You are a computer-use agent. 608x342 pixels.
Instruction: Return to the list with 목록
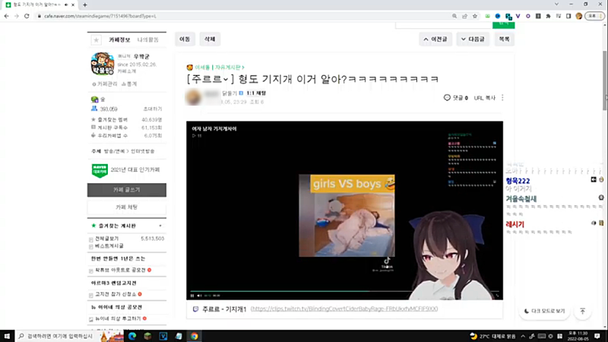tap(504, 40)
